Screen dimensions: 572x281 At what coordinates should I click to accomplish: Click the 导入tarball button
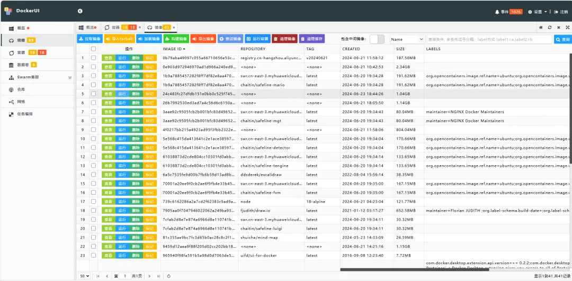click(119, 39)
